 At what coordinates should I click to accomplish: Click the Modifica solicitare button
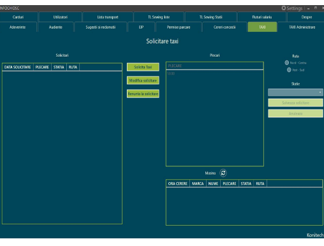tap(143, 80)
